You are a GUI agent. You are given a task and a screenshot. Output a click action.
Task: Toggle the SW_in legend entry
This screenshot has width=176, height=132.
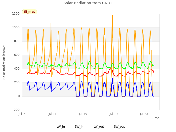click(76, 127)
